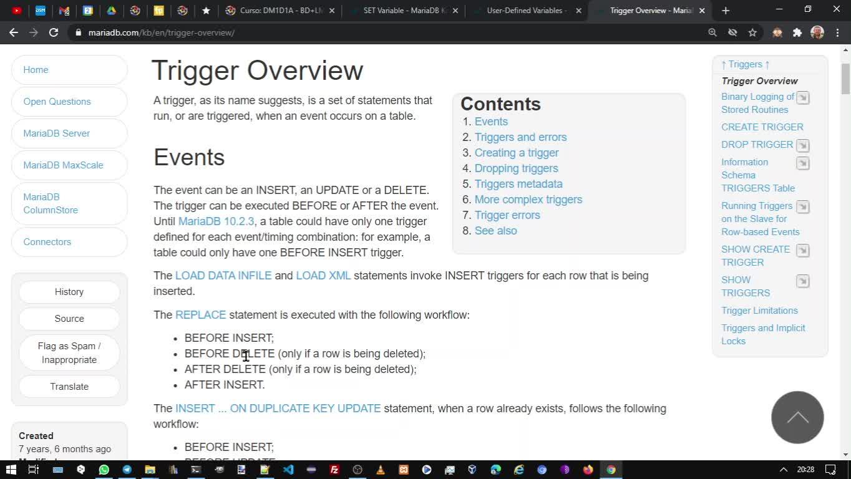Jump back to top with round arrow button
This screenshot has height=479, width=851.
click(797, 417)
